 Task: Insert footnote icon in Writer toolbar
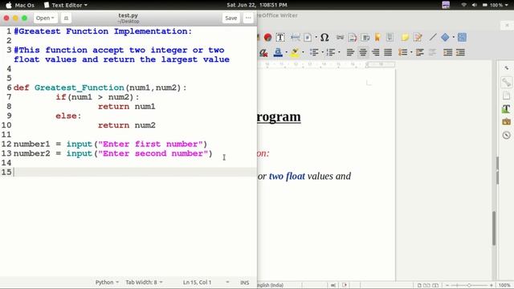(353, 38)
